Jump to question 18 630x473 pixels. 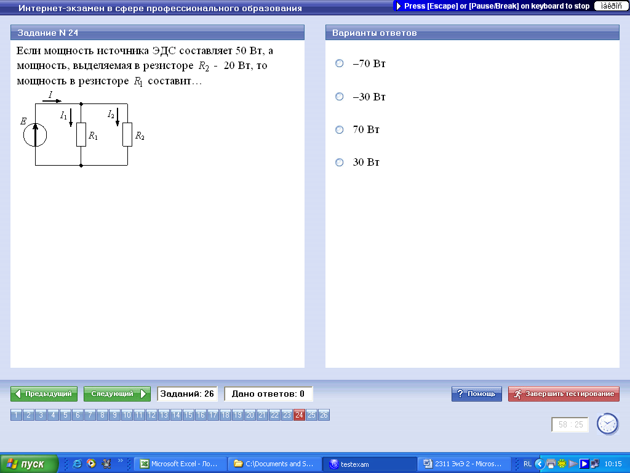(225, 414)
